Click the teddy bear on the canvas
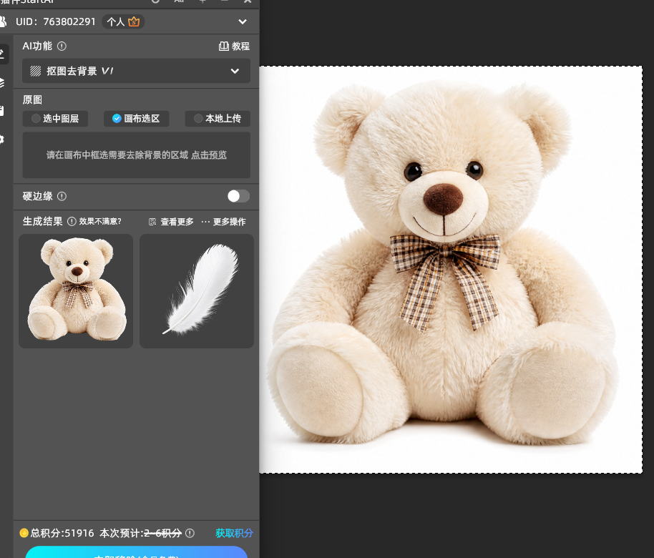This screenshot has width=654, height=558. coord(442,263)
